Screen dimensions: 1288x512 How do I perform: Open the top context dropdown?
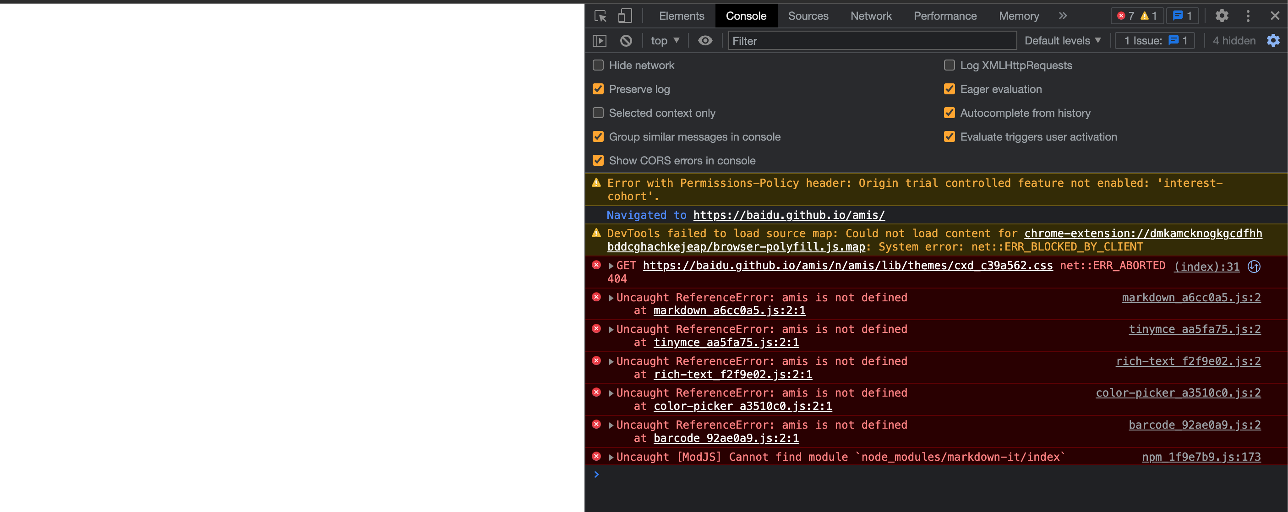(x=665, y=40)
